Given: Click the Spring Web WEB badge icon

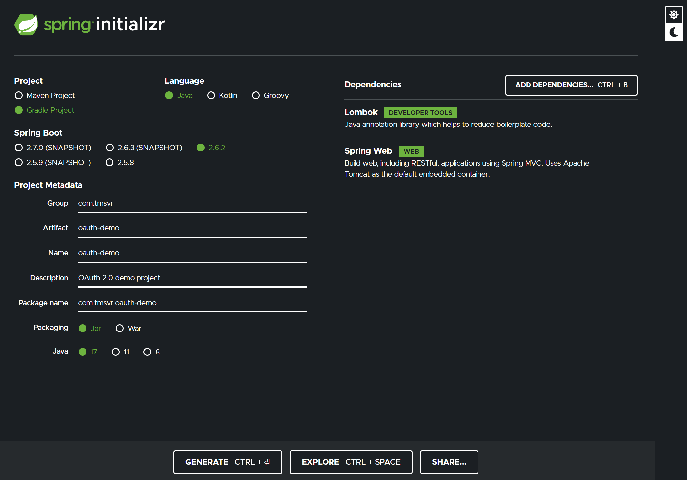Looking at the screenshot, I should tap(411, 151).
